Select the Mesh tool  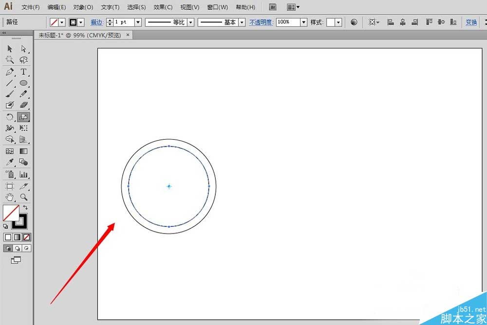pos(10,151)
